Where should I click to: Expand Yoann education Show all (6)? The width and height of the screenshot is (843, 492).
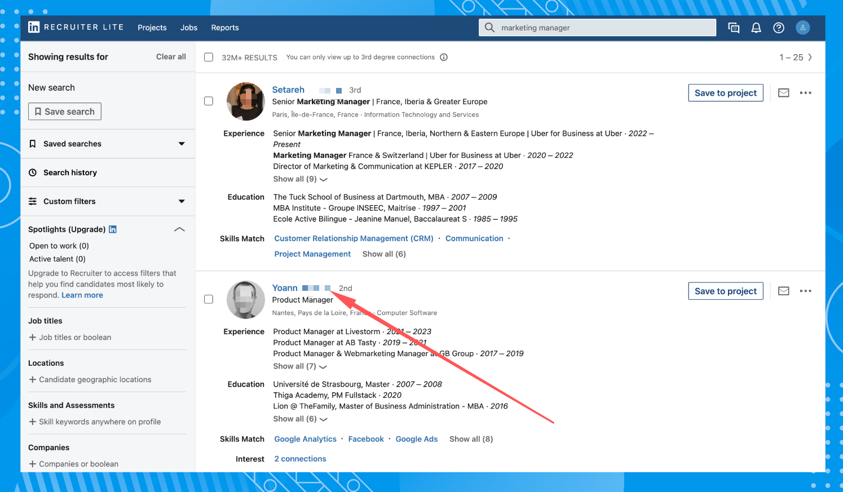[x=300, y=419]
